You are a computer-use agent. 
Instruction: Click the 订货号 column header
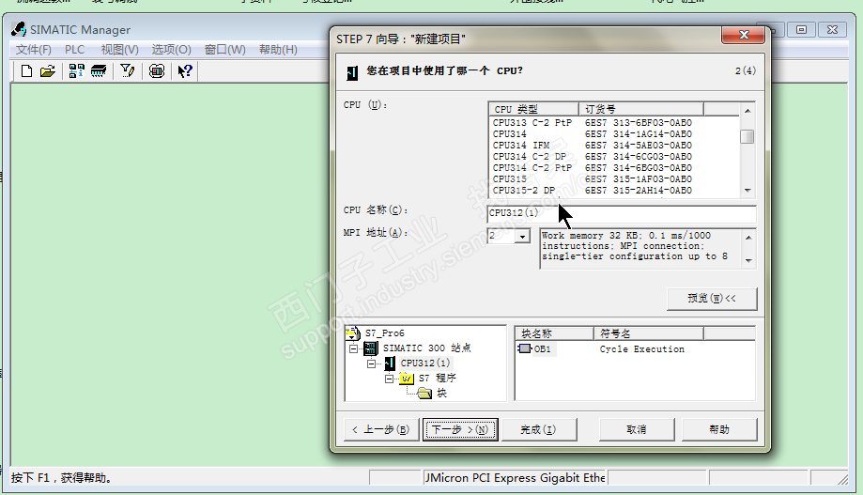(640, 109)
